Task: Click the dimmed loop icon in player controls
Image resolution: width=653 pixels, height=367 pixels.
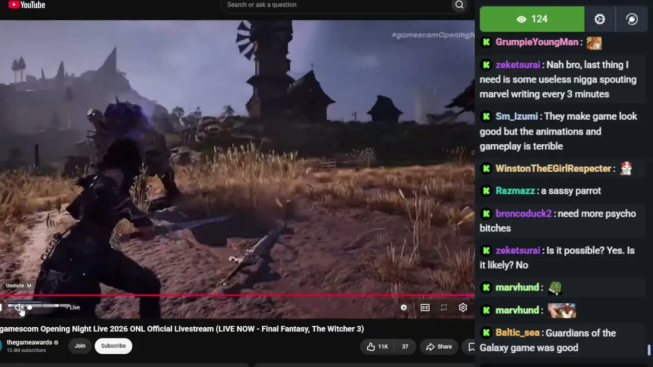Action: 444,307
